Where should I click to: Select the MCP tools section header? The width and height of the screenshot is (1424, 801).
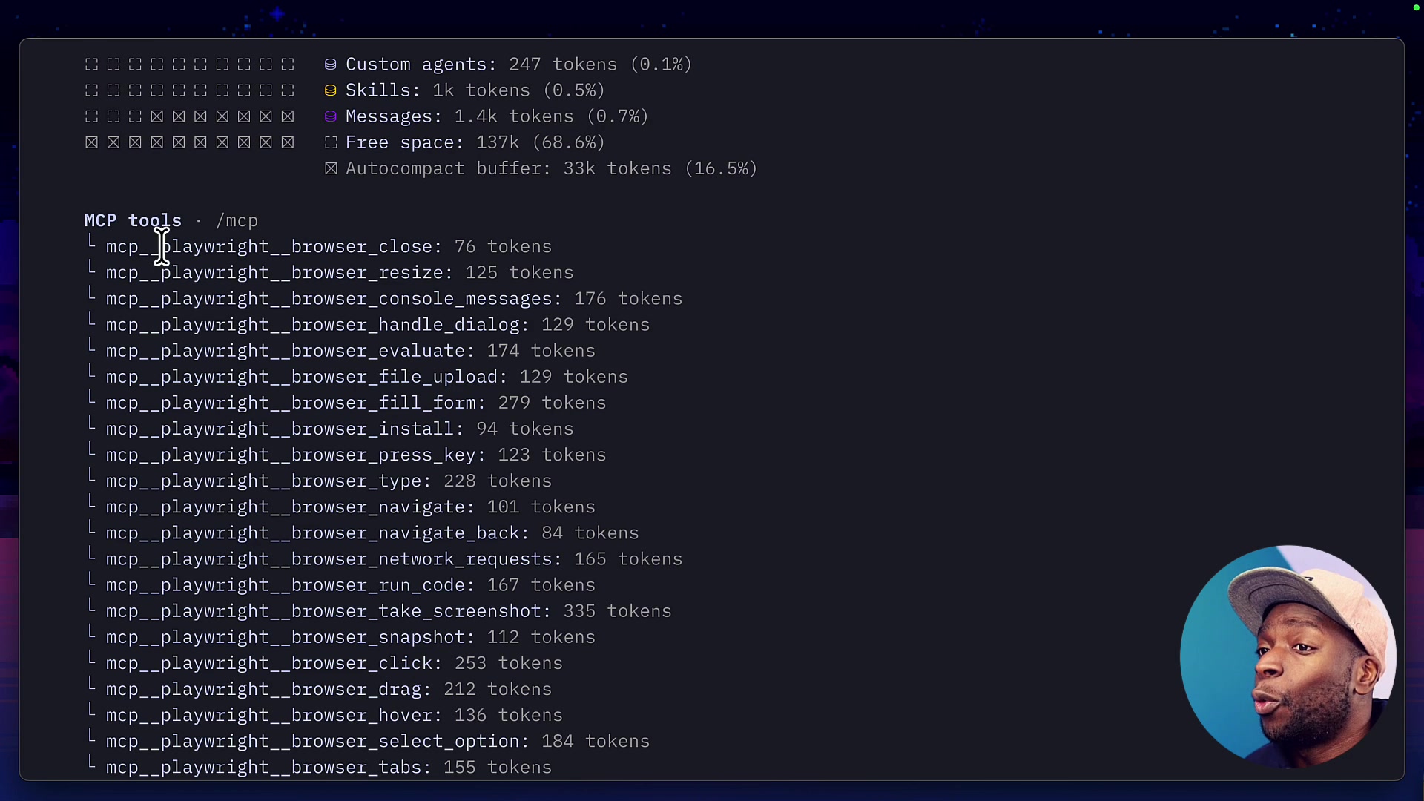point(133,220)
